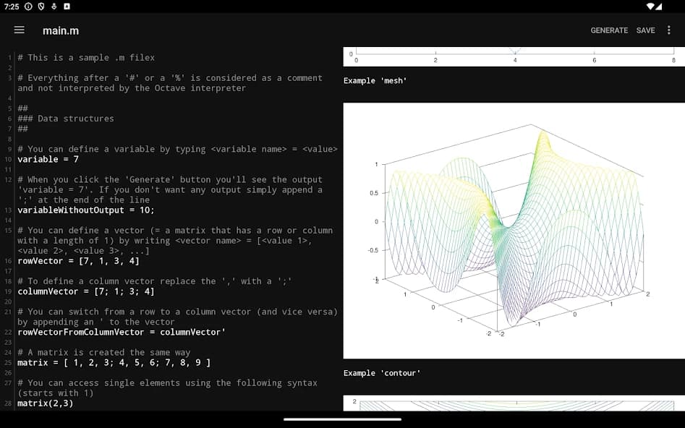Tap the clock in the status bar
Image resolution: width=685 pixels, height=428 pixels.
click(11, 7)
